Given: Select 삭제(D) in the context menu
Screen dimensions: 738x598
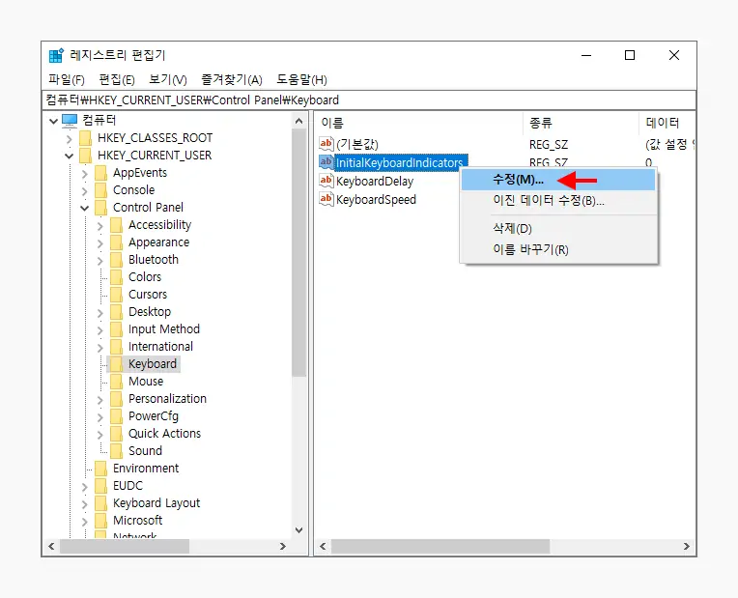Looking at the screenshot, I should click(512, 229).
